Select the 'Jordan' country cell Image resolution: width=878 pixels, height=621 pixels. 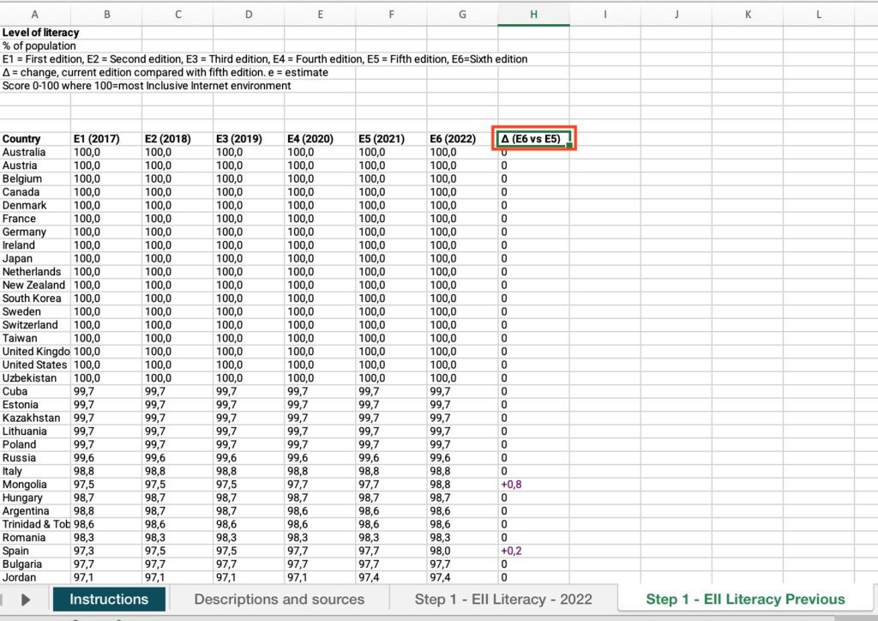coord(35,577)
